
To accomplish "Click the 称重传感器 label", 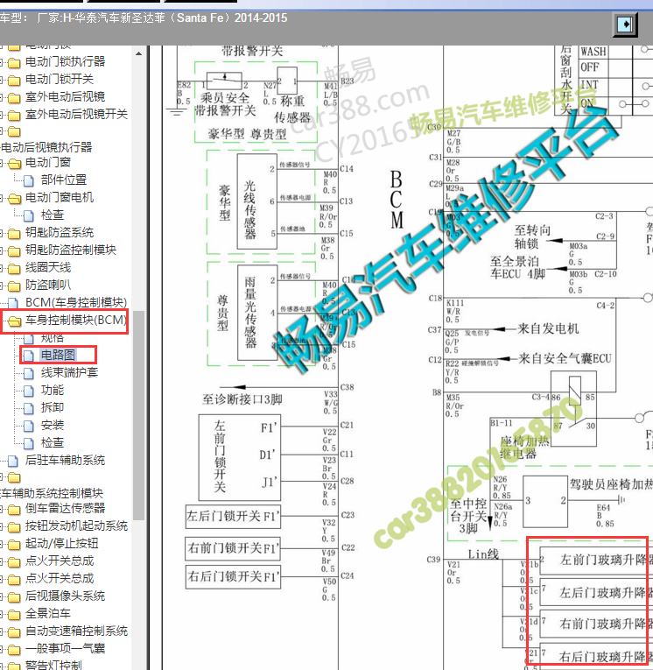I will pos(292,109).
